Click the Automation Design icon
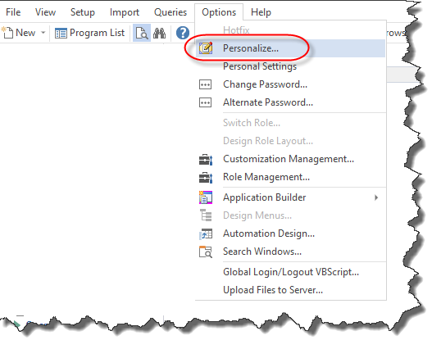Screen dimensions: 441x340 [206, 233]
